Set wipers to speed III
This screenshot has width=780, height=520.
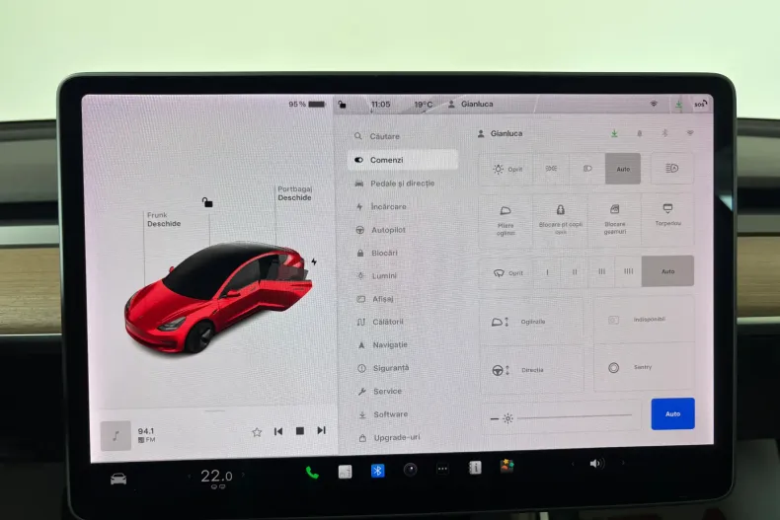tap(601, 272)
